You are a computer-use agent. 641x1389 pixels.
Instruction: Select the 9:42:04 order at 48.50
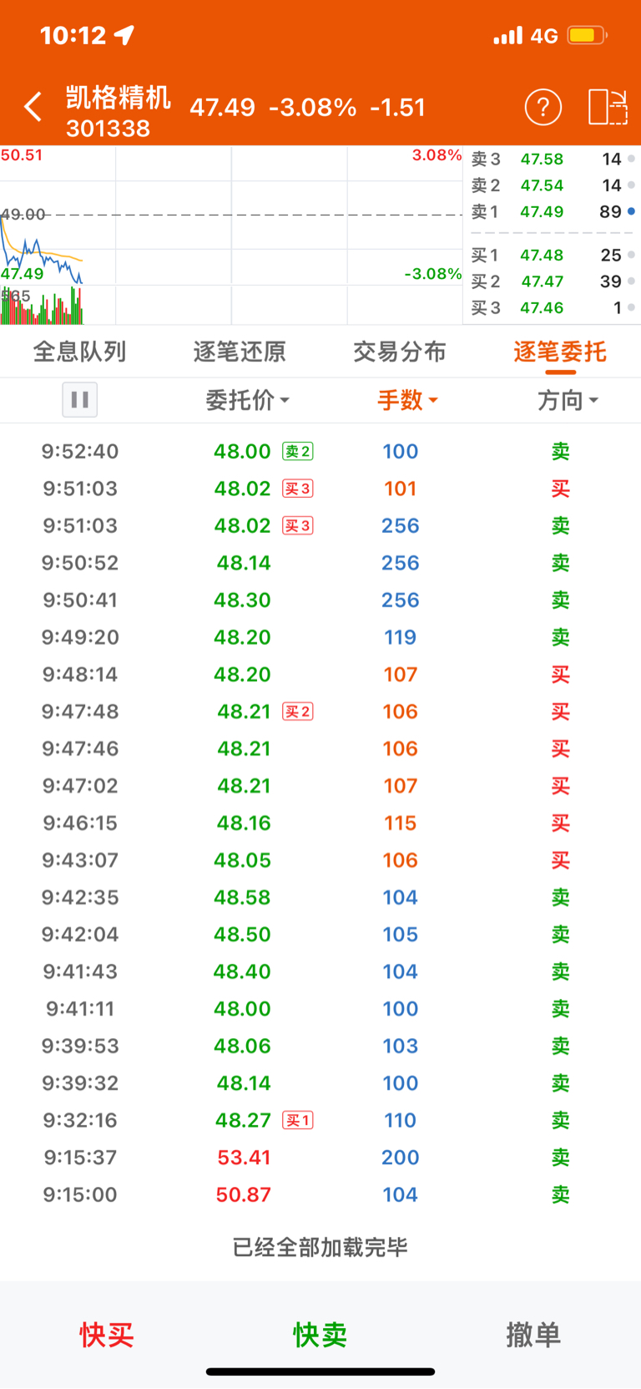pos(320,935)
